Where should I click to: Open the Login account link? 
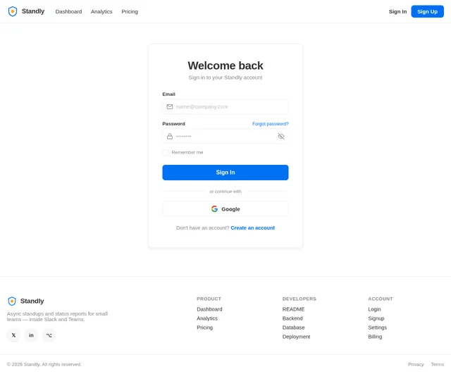[x=374, y=309]
